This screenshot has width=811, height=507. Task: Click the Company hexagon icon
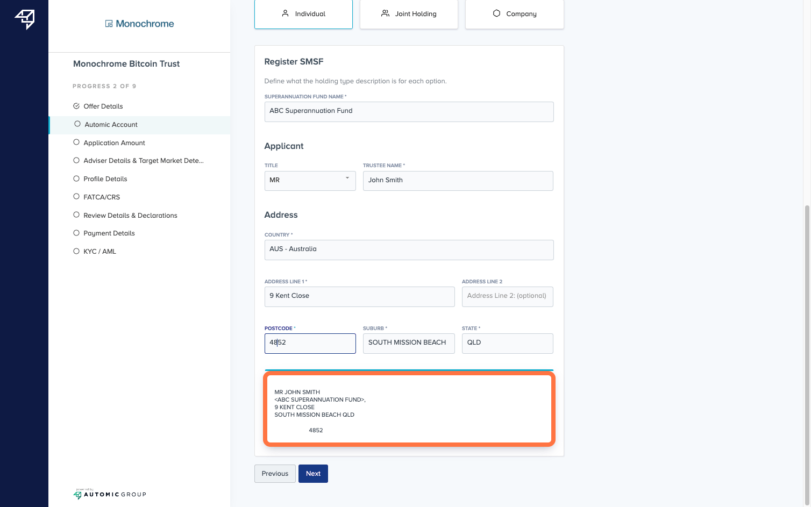tap(496, 13)
